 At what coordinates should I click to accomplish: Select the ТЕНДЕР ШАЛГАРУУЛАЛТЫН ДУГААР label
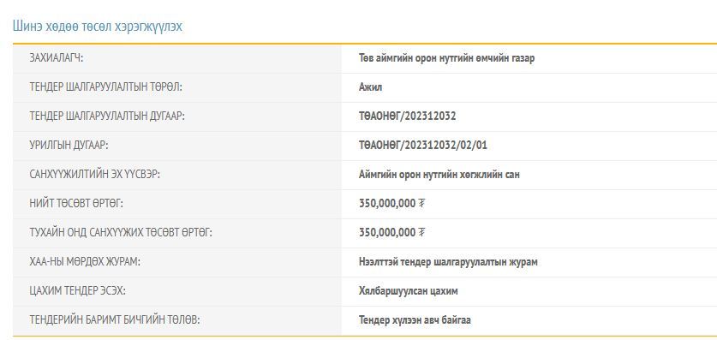click(x=107, y=116)
